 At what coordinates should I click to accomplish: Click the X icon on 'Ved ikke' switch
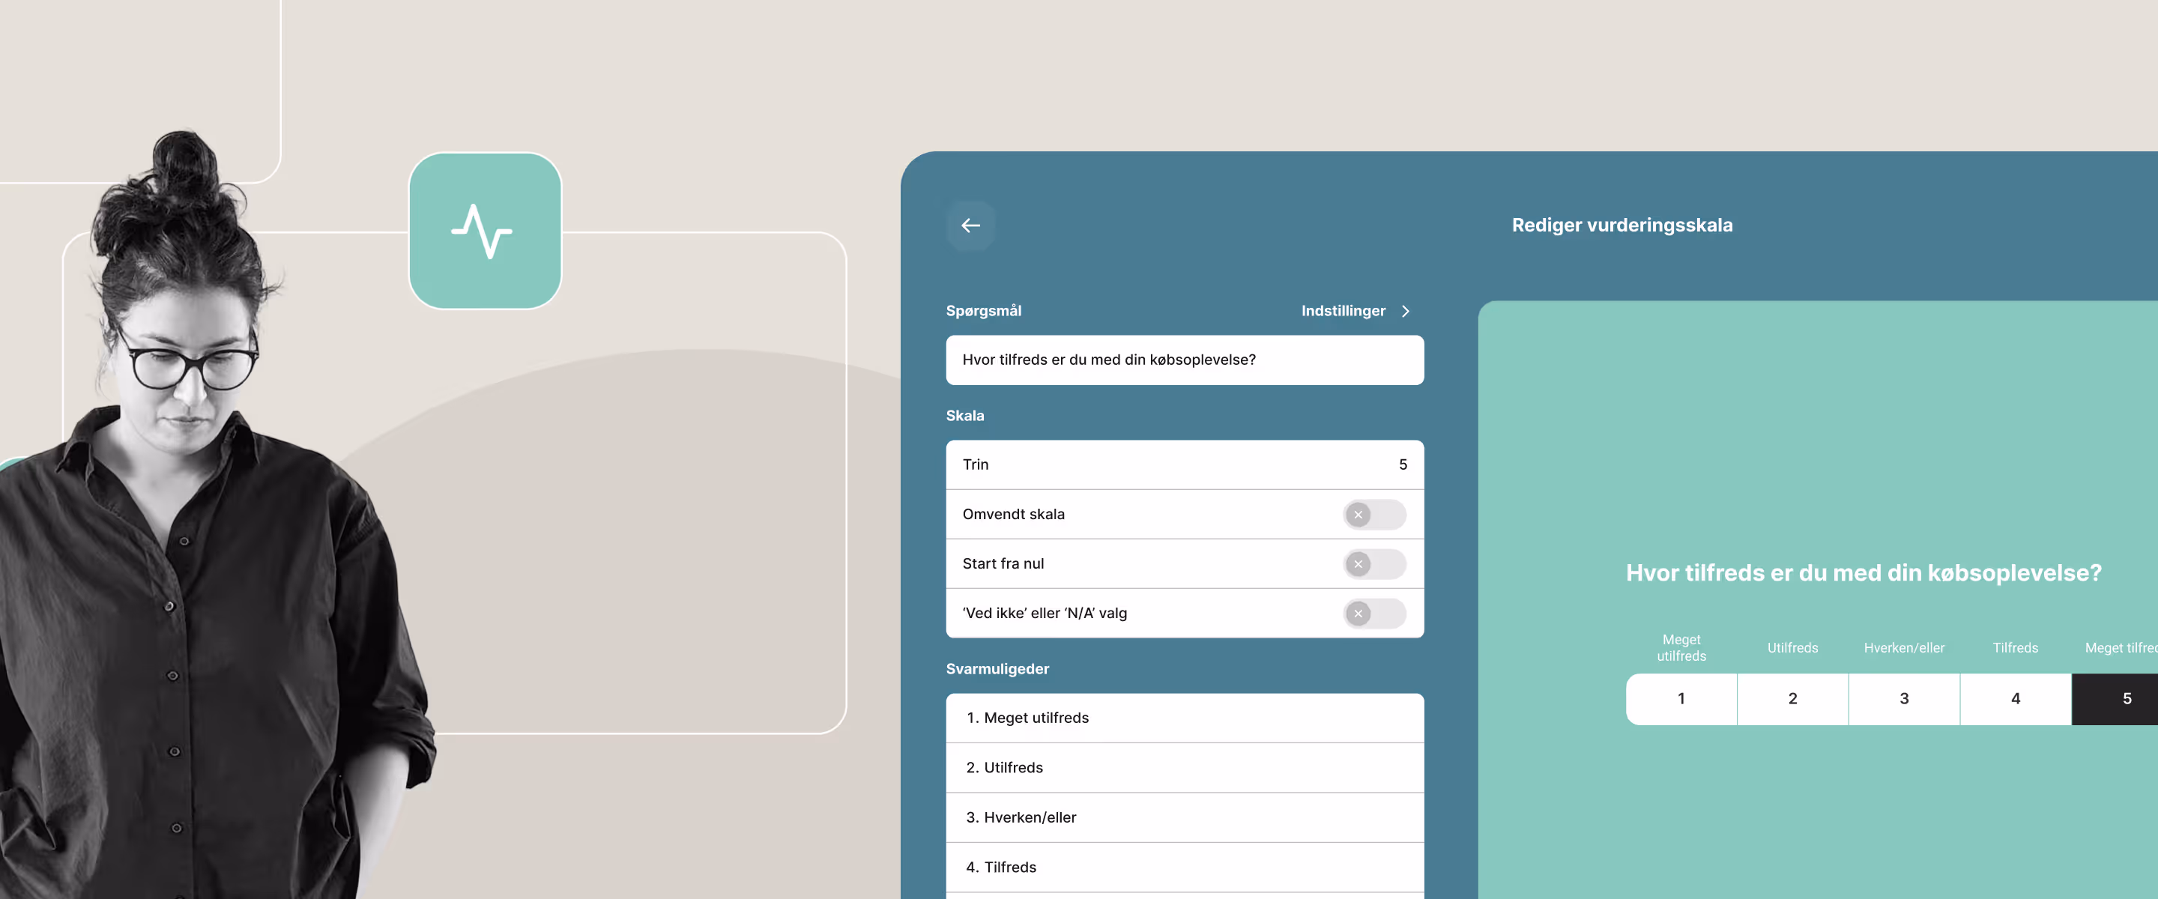pos(1358,614)
